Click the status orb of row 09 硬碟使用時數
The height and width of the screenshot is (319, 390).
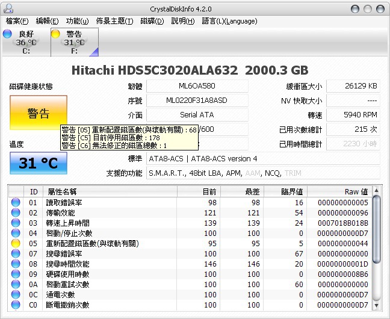(x=16, y=274)
